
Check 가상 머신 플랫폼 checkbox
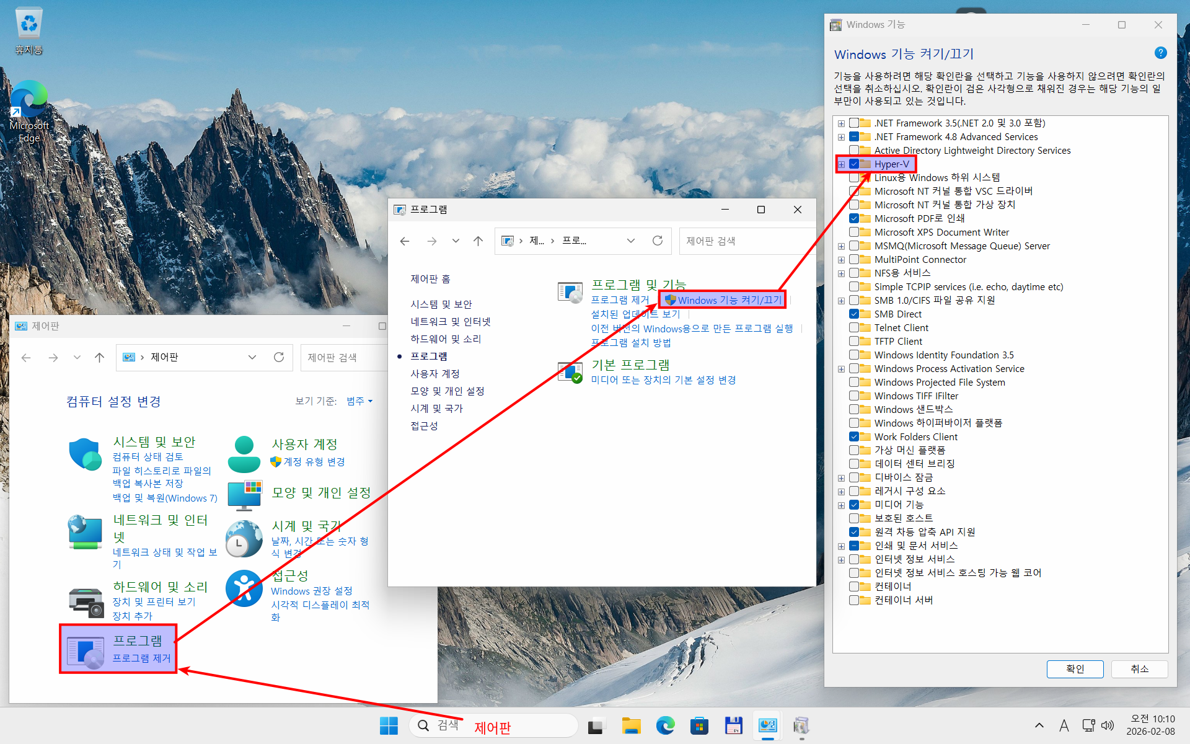[x=854, y=450]
